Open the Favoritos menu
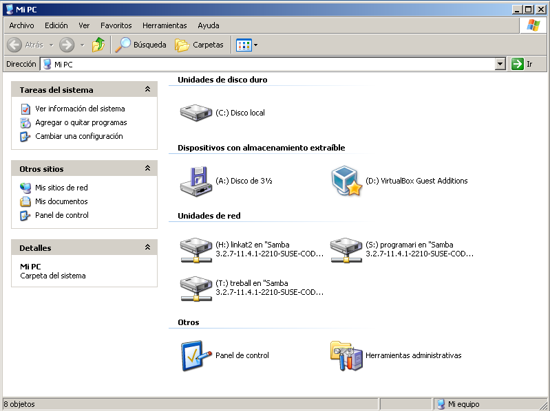The width and height of the screenshot is (550, 411). coord(116,25)
